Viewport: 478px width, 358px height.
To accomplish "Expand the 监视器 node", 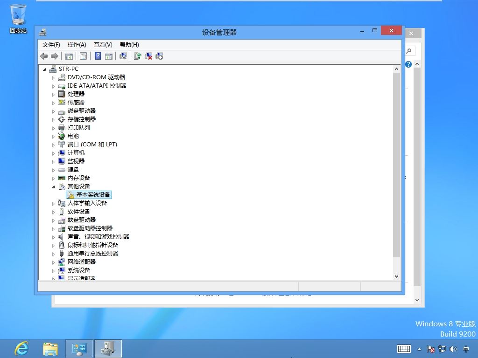I will (x=53, y=162).
